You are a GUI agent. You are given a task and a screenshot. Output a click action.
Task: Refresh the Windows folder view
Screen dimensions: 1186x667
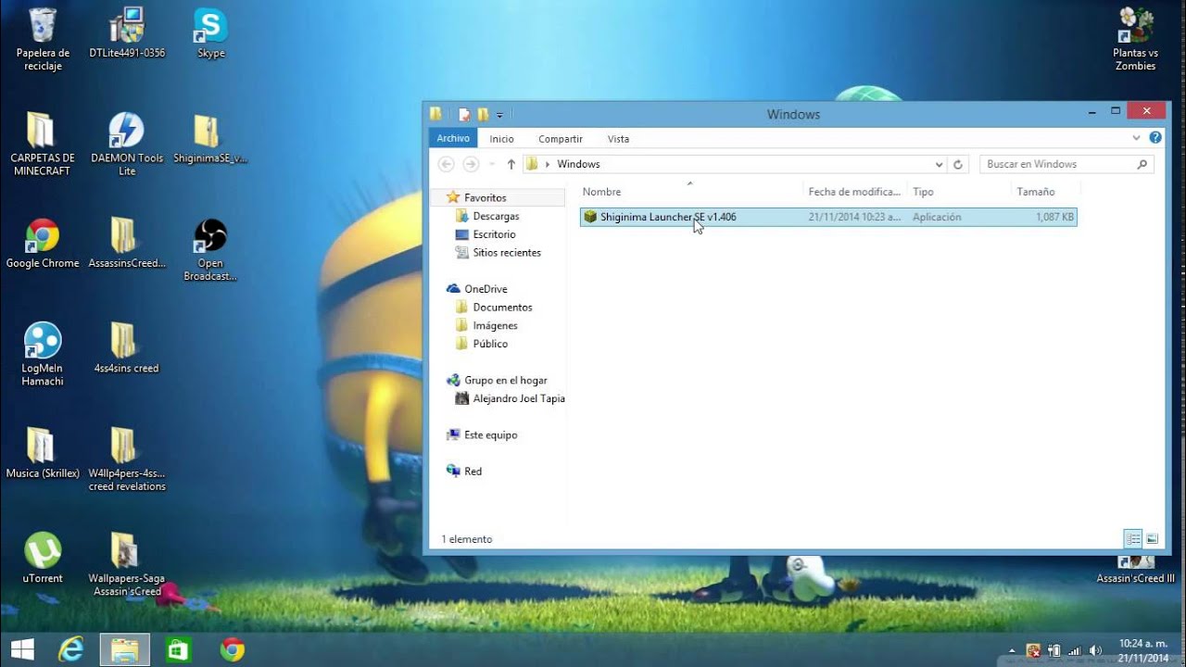tap(958, 164)
